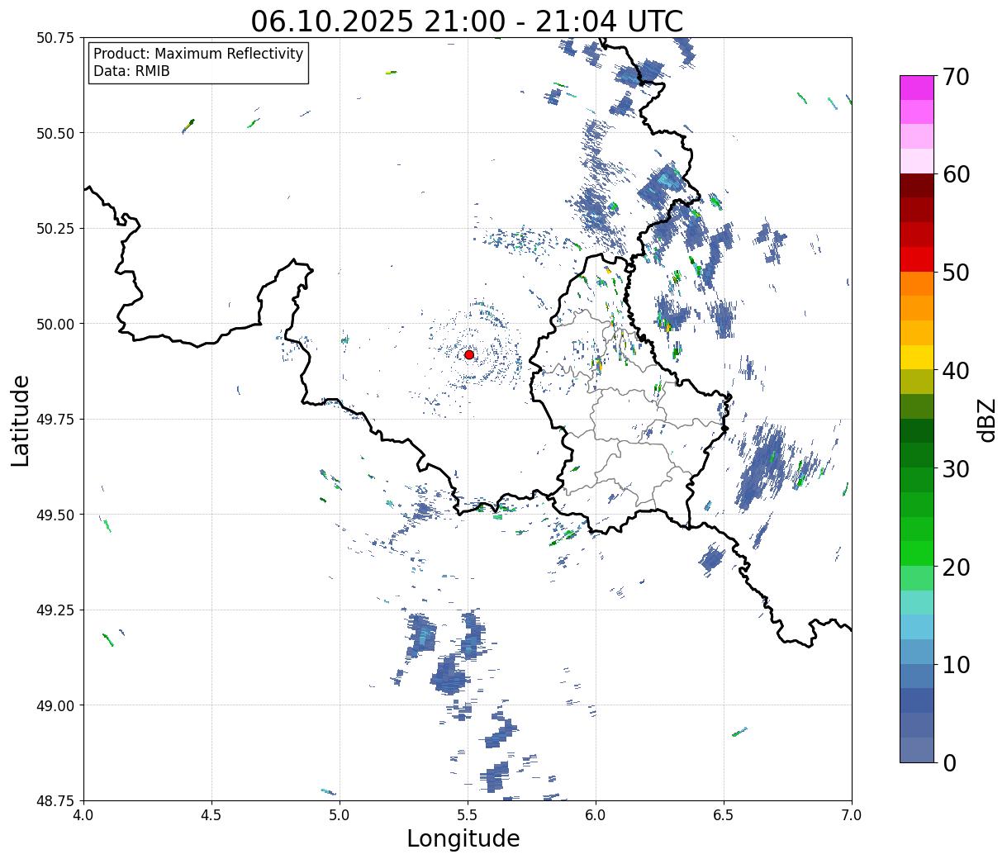The image size is (1007, 859).
Task: Click longitude tick label "4.0"
Action: [x=83, y=815]
